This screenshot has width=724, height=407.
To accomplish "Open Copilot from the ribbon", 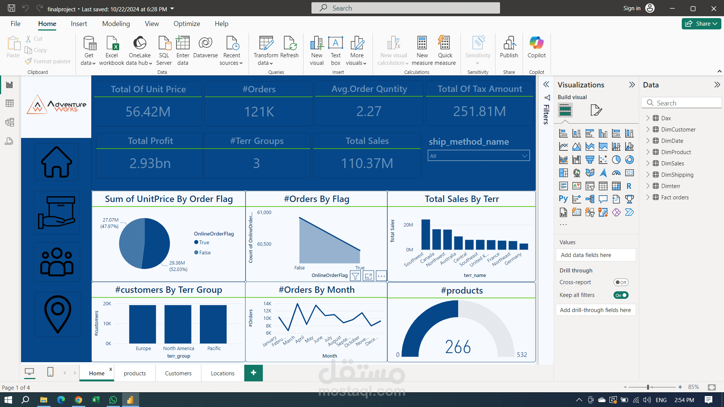I will (536, 44).
